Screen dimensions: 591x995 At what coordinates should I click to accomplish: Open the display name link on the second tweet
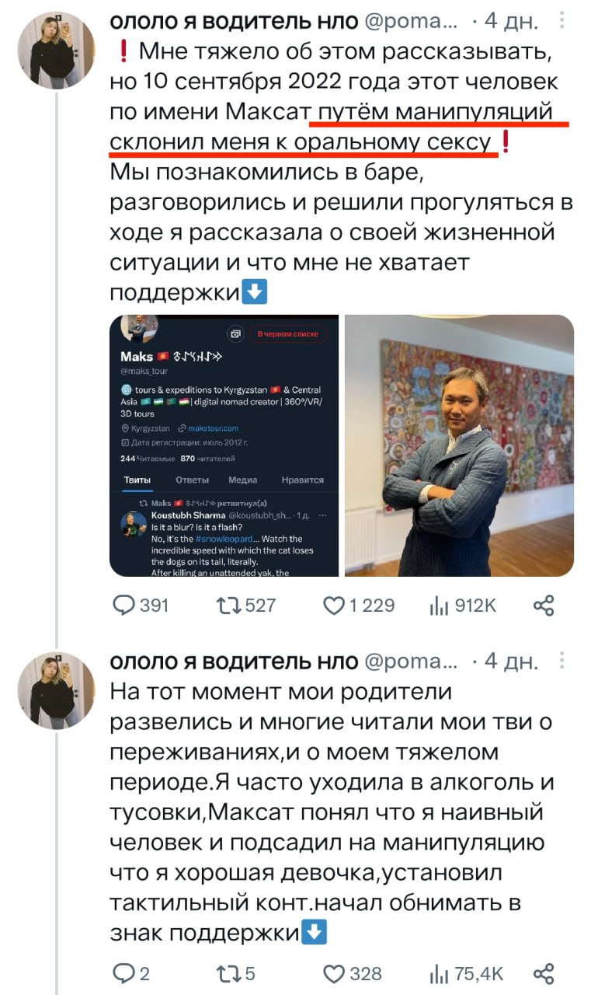coord(233,662)
